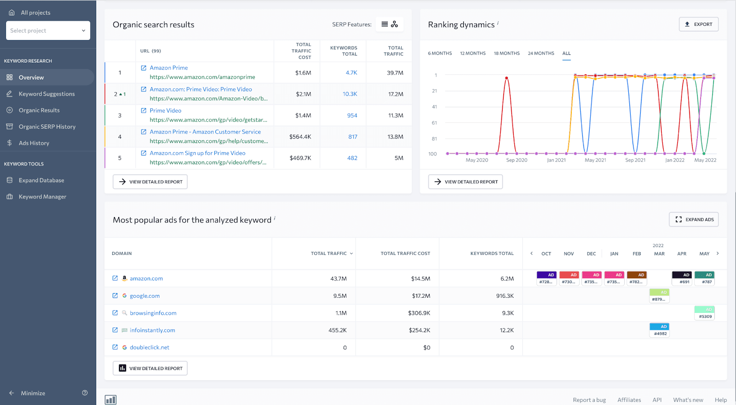View detailed report for organic search results
The height and width of the screenshot is (405, 736).
[150, 182]
